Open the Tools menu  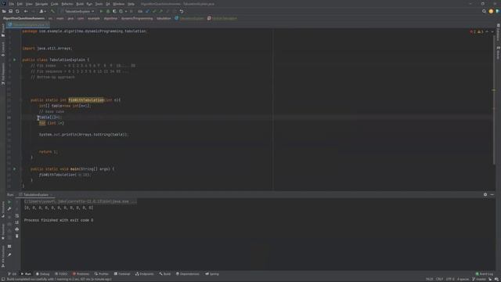tap(99, 4)
